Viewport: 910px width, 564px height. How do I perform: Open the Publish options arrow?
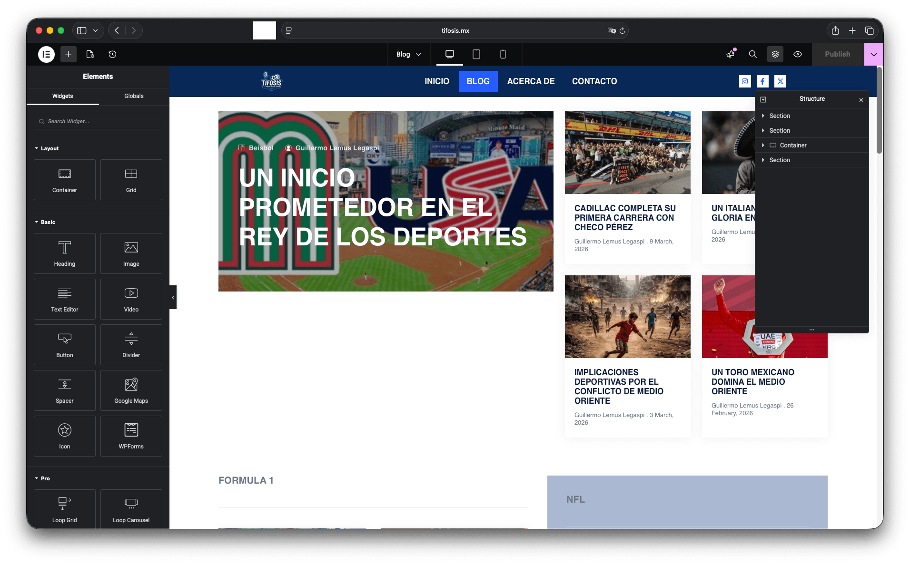coord(874,54)
